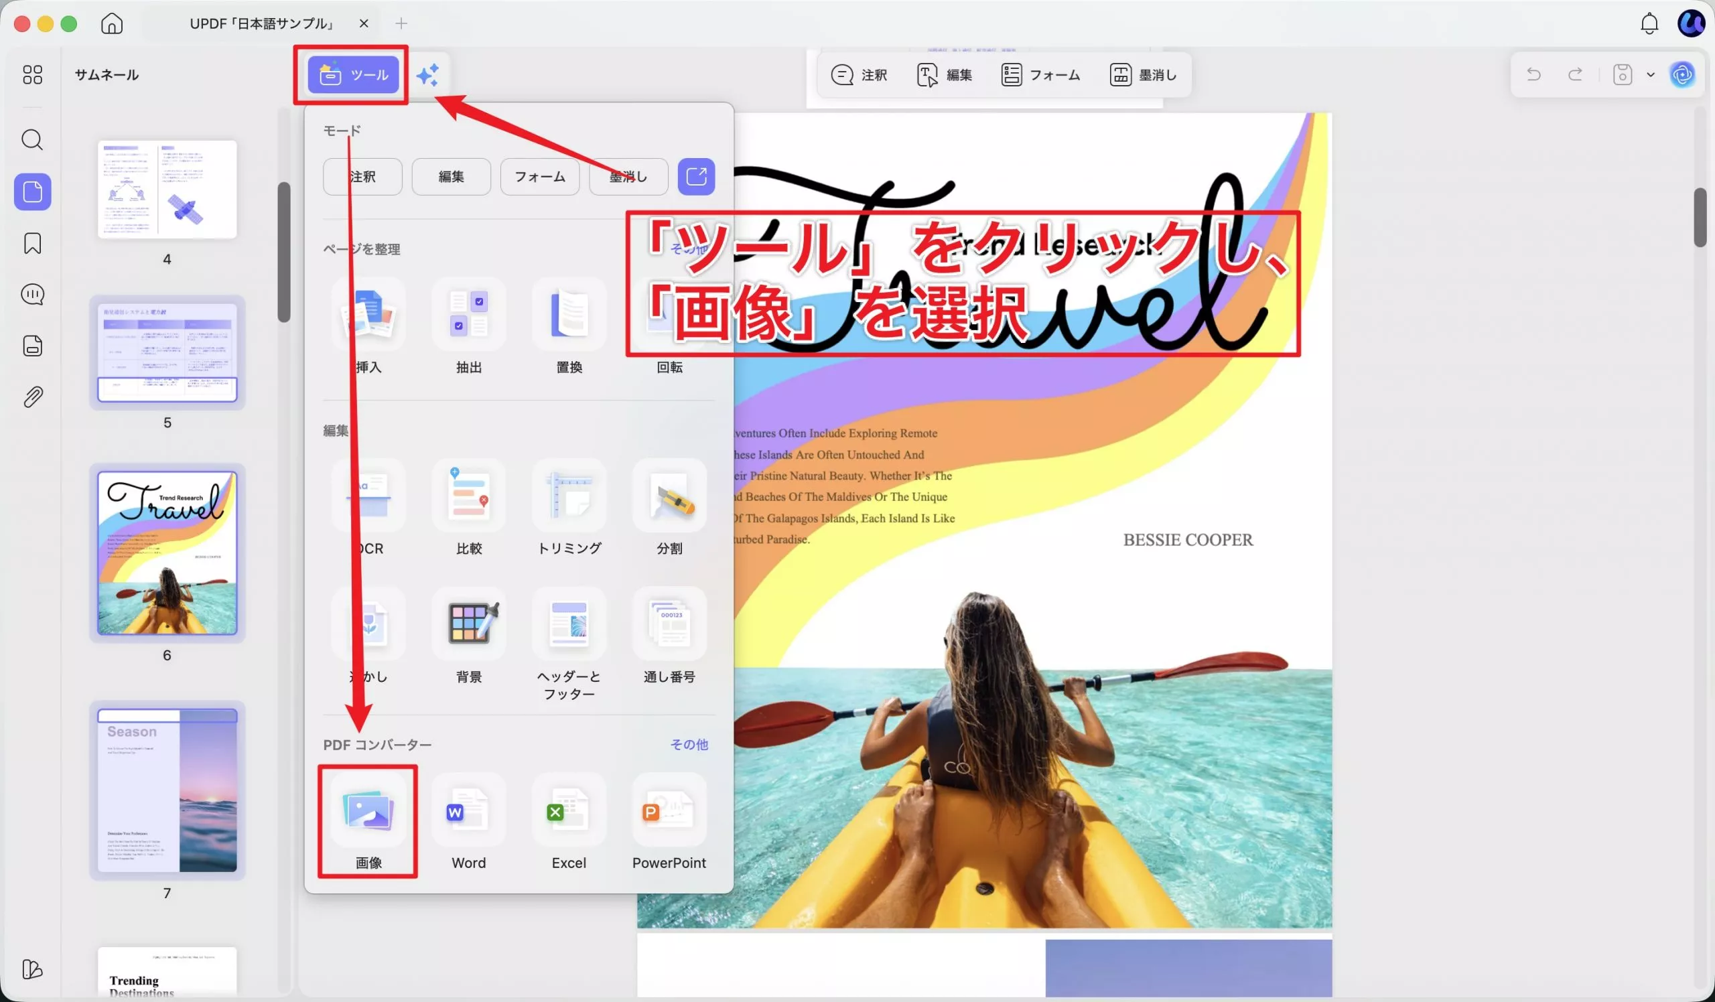Select the 抽出 (Extract) page tool
The height and width of the screenshot is (1002, 1715).
pos(469,326)
